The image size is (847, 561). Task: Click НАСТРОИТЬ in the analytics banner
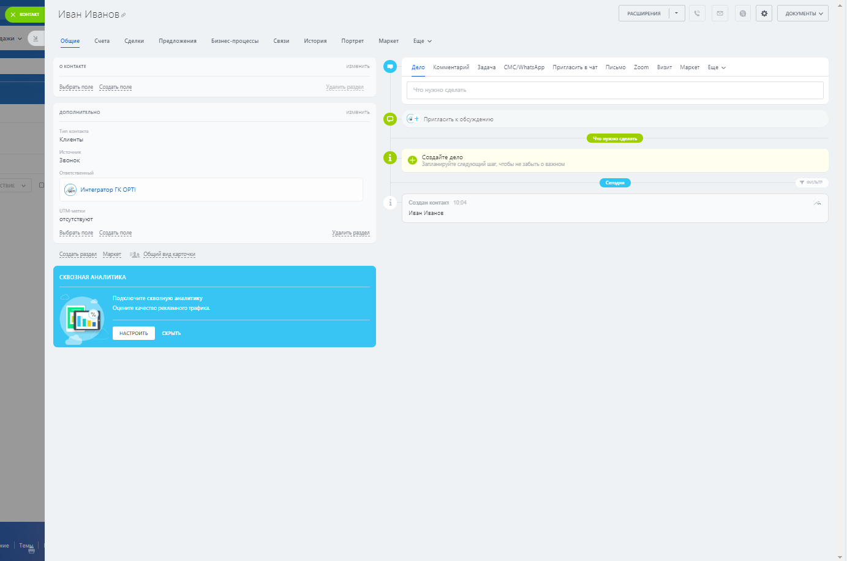[134, 333]
